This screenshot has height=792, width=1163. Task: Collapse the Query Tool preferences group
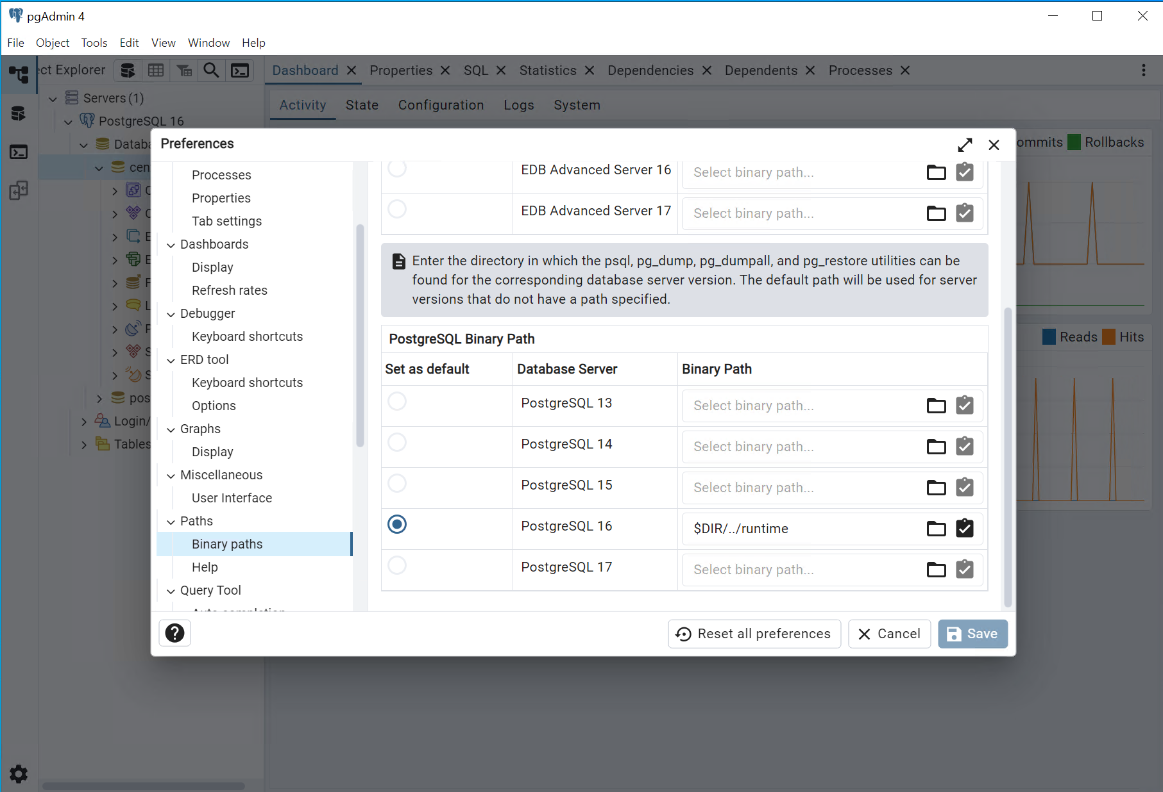(x=171, y=591)
